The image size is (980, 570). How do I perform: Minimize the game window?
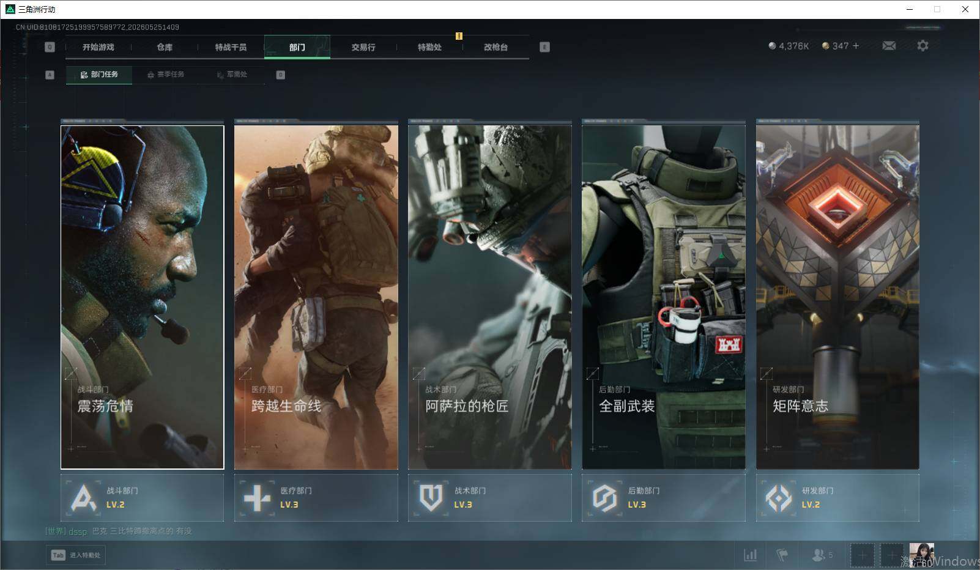(x=909, y=9)
